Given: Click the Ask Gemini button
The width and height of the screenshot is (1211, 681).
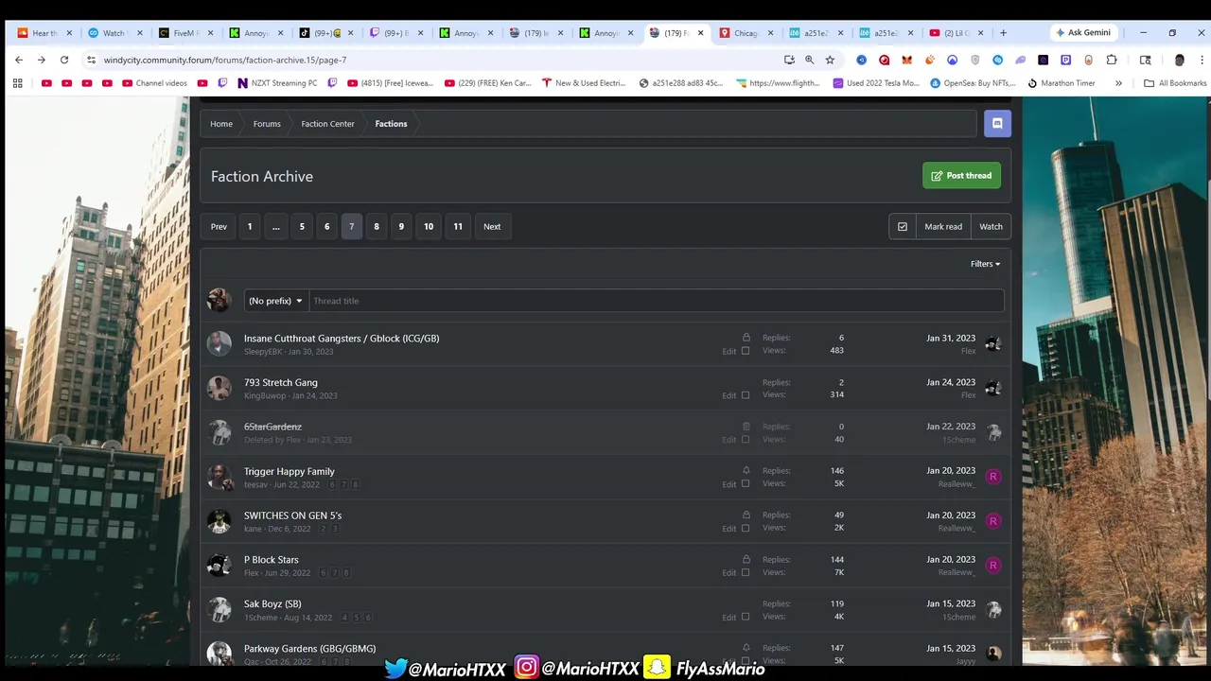Looking at the screenshot, I should tap(1084, 32).
